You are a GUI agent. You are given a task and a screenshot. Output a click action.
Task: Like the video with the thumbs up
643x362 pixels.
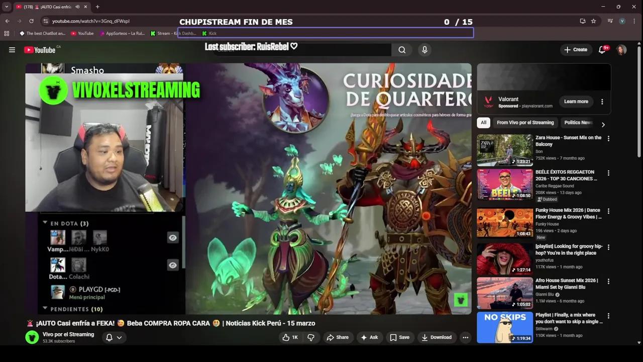[x=286, y=337]
